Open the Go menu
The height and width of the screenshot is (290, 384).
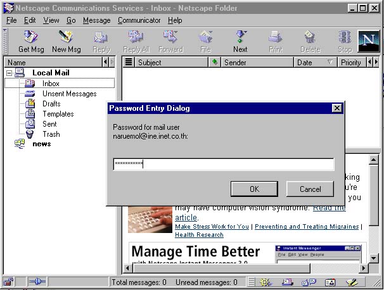[71, 20]
